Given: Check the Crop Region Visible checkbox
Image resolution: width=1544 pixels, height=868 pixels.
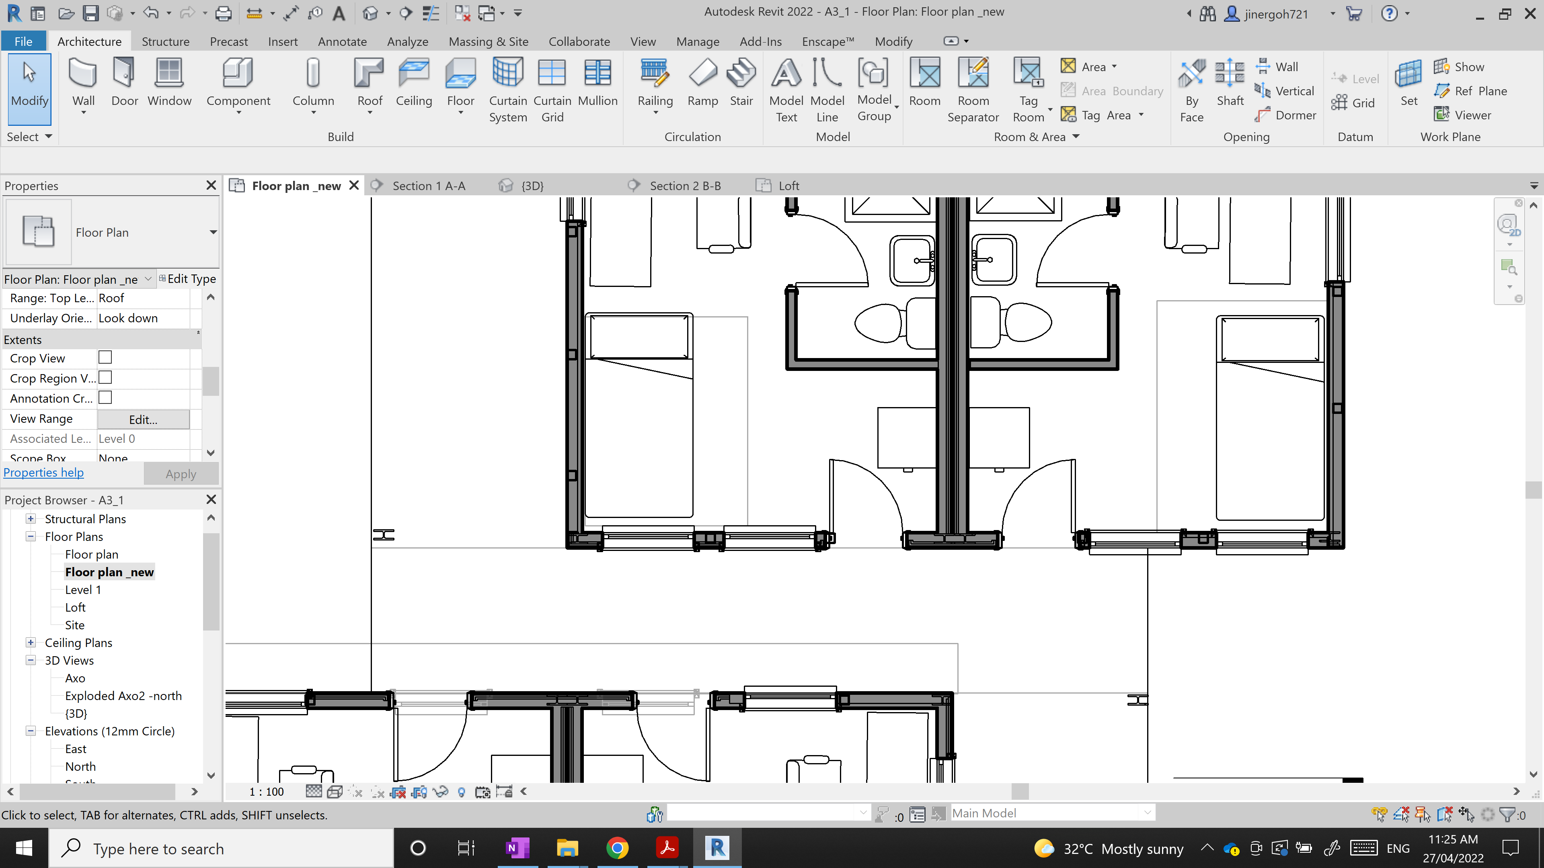Looking at the screenshot, I should coord(105,377).
